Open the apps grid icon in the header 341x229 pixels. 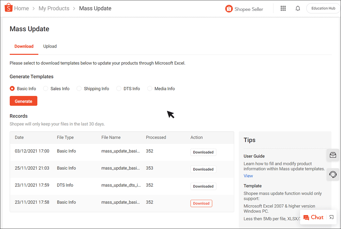(x=283, y=8)
